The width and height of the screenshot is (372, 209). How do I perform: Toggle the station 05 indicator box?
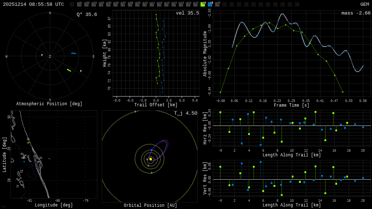tap(108, 4)
